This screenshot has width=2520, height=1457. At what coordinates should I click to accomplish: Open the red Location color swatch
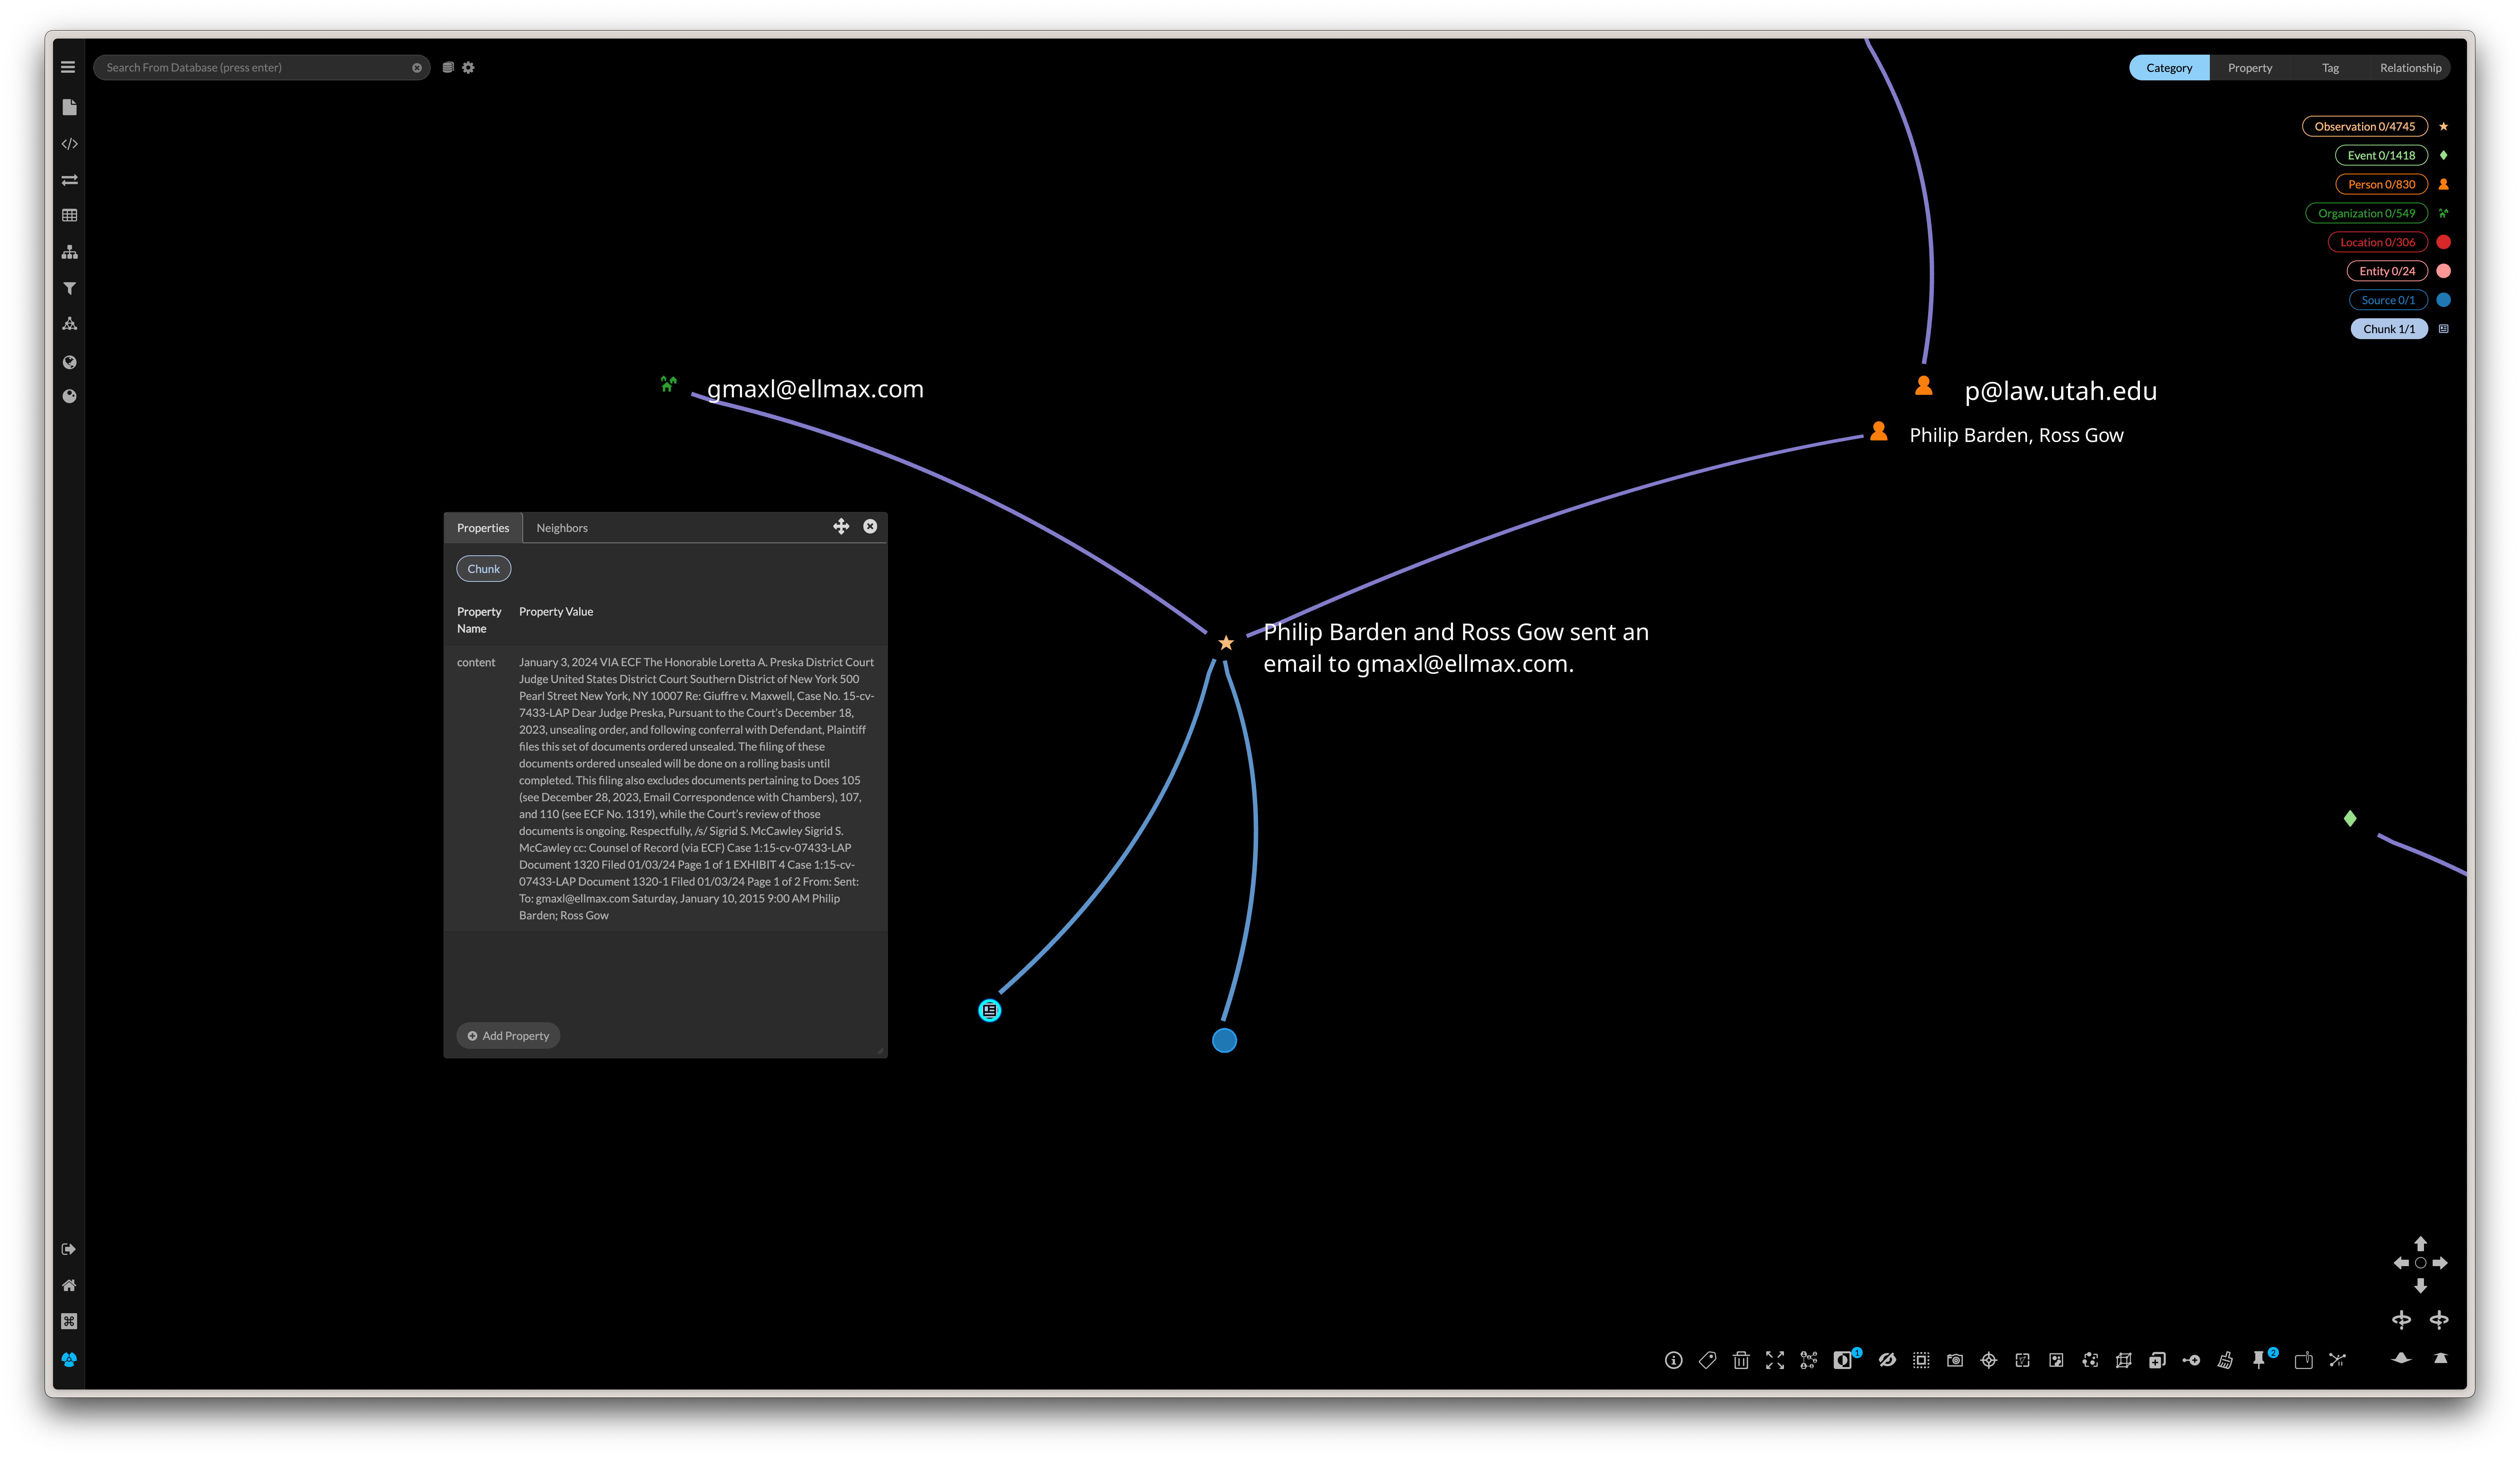(2443, 242)
